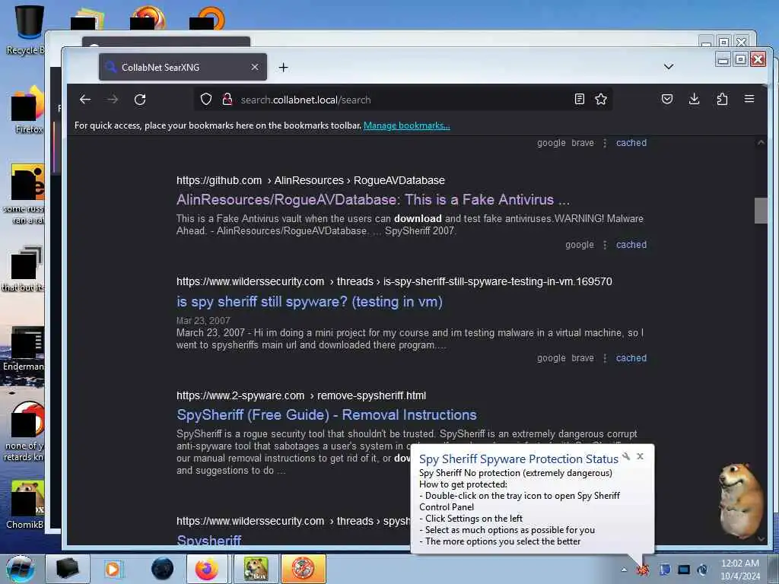
Task: Show hidden system tray icons
Action: coord(624,570)
